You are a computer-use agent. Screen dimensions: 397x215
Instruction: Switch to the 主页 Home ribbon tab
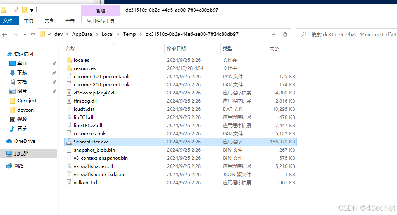coord(29,21)
